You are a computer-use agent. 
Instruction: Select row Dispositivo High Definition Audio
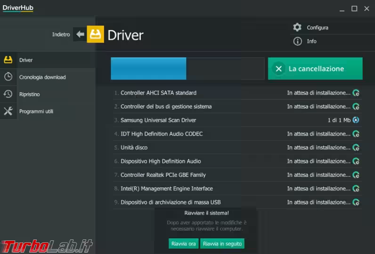coord(237,161)
